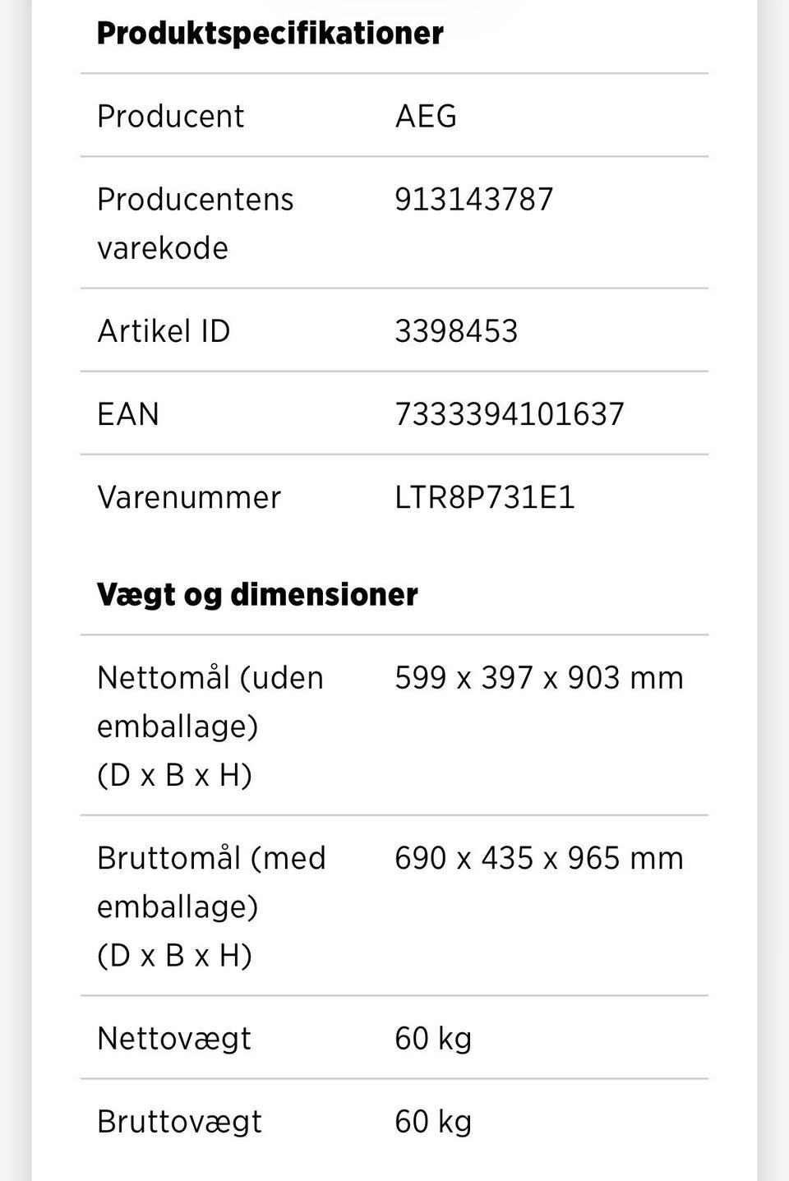Image resolution: width=789 pixels, height=1181 pixels.
Task: Select the model code LTR8P731E1
Action: pos(485,497)
